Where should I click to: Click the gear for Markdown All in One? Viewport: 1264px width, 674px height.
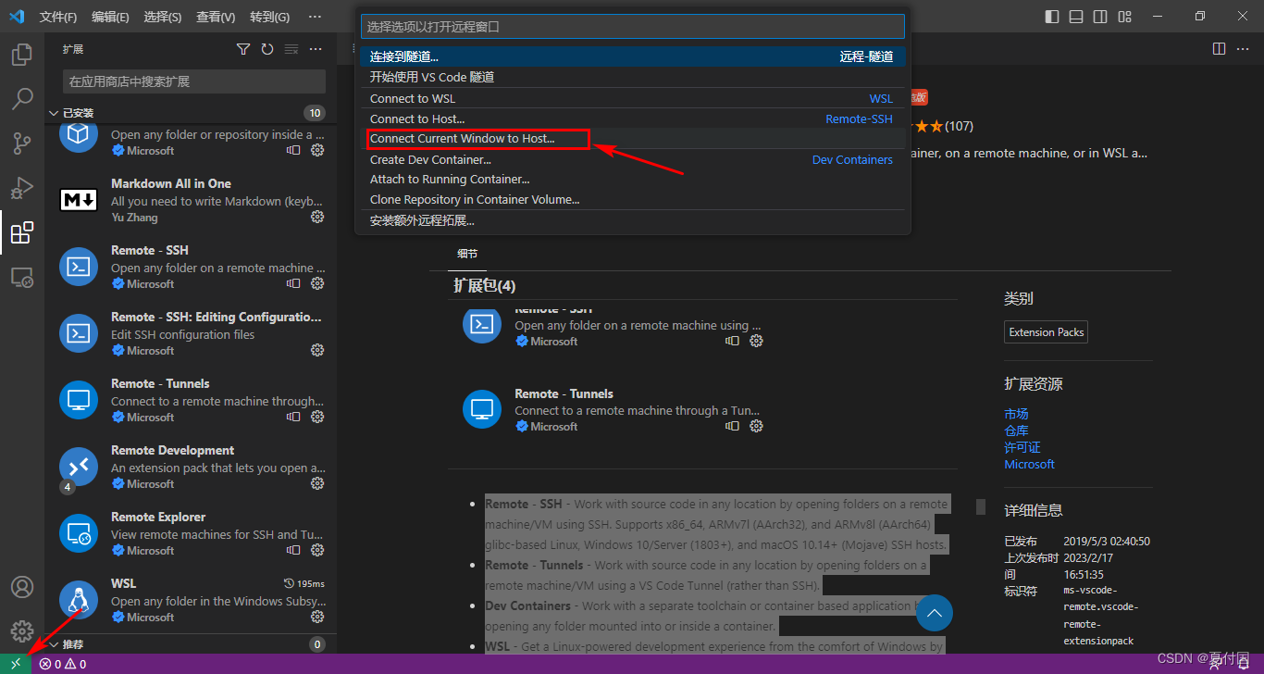coord(317,217)
